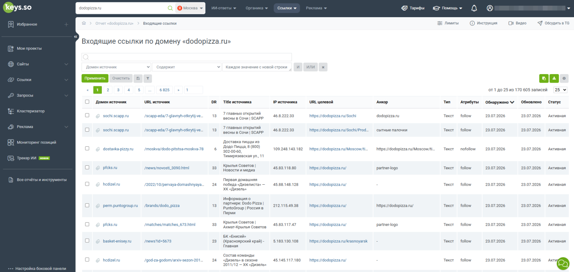Image resolution: width=574 pixels, height=272 pixels.
Task: Click the И filter operator button
Action: 298,67
